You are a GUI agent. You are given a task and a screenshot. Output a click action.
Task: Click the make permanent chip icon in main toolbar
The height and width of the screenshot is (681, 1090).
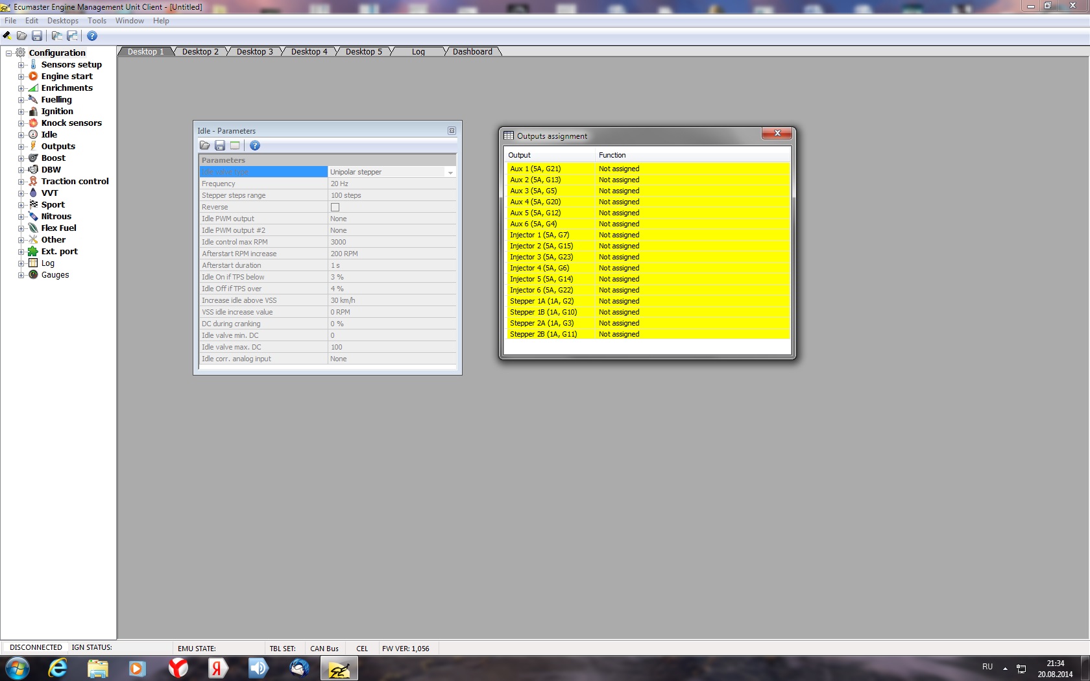7,36
